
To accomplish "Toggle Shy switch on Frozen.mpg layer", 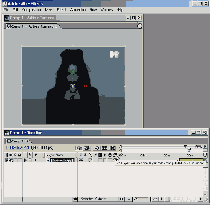I will tap(81, 160).
